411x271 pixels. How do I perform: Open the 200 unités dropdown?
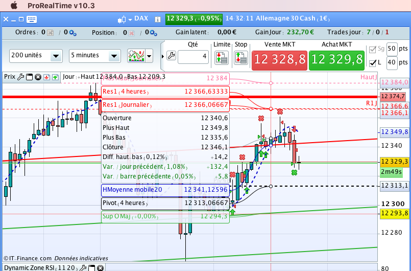36,56
